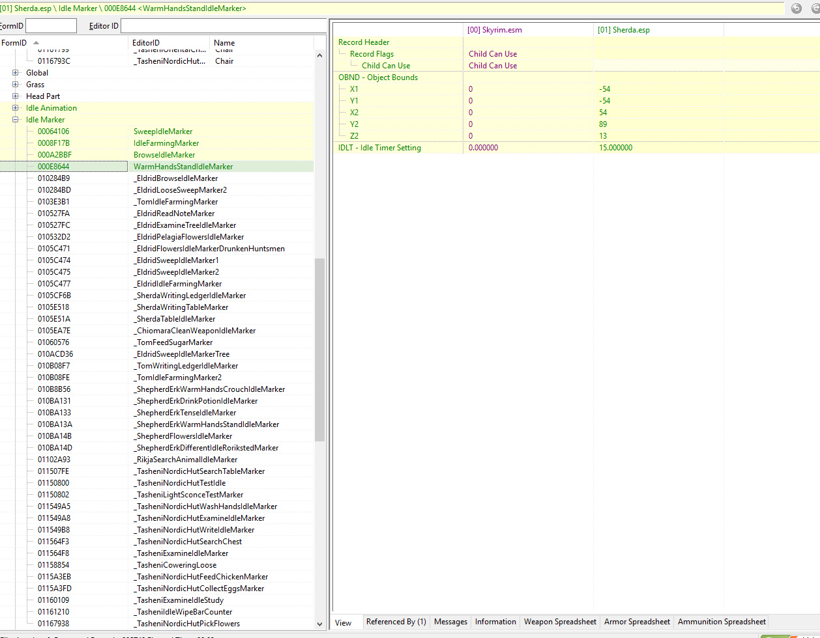Switch to the Referenced By (1) tab
This screenshot has height=638, width=820.
396,622
